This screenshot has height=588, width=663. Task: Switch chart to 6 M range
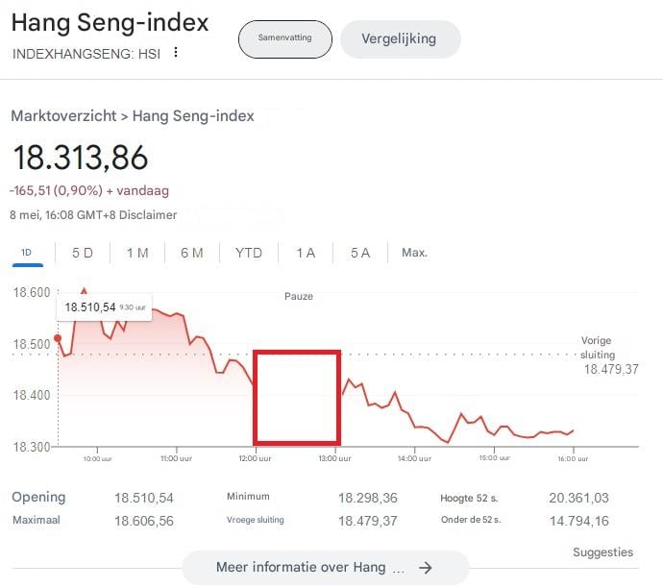(192, 253)
